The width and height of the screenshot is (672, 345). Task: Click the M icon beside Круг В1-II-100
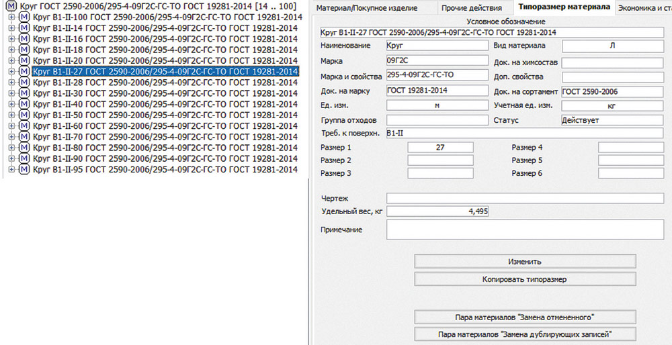click(25, 17)
